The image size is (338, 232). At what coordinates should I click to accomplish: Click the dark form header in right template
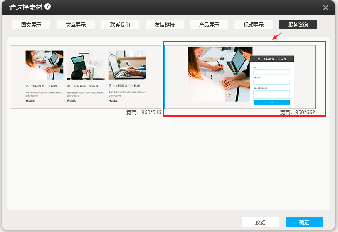coord(272,59)
